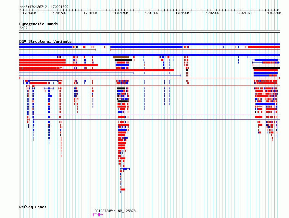289x218 pixels.
Task: Click the ruler's left arrowhead
Action: point(20,10)
